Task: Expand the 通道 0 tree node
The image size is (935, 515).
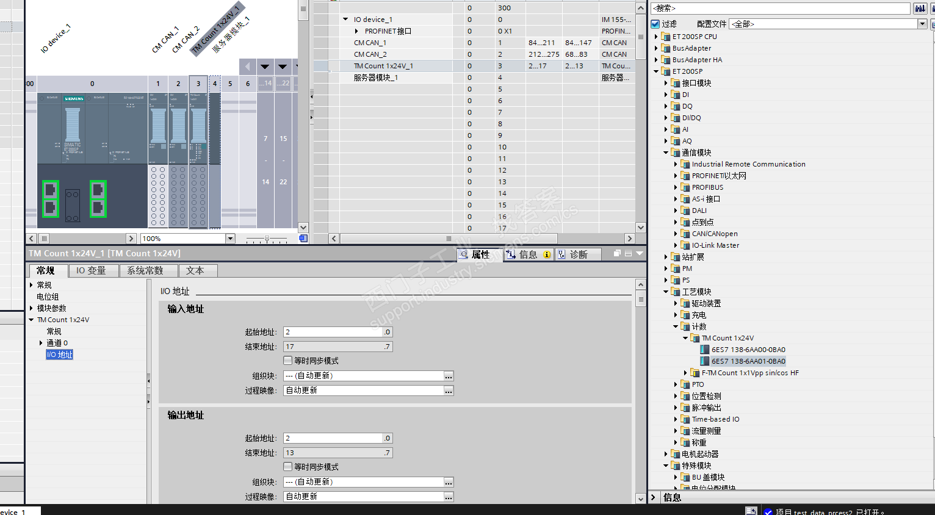Action: coord(41,343)
